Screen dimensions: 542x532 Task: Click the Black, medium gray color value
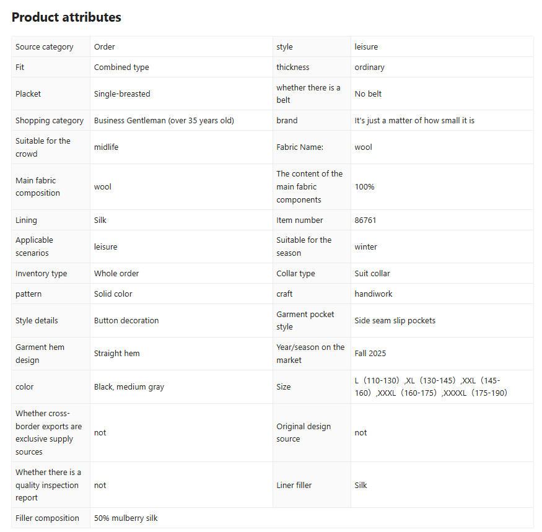pyautogui.click(x=129, y=387)
